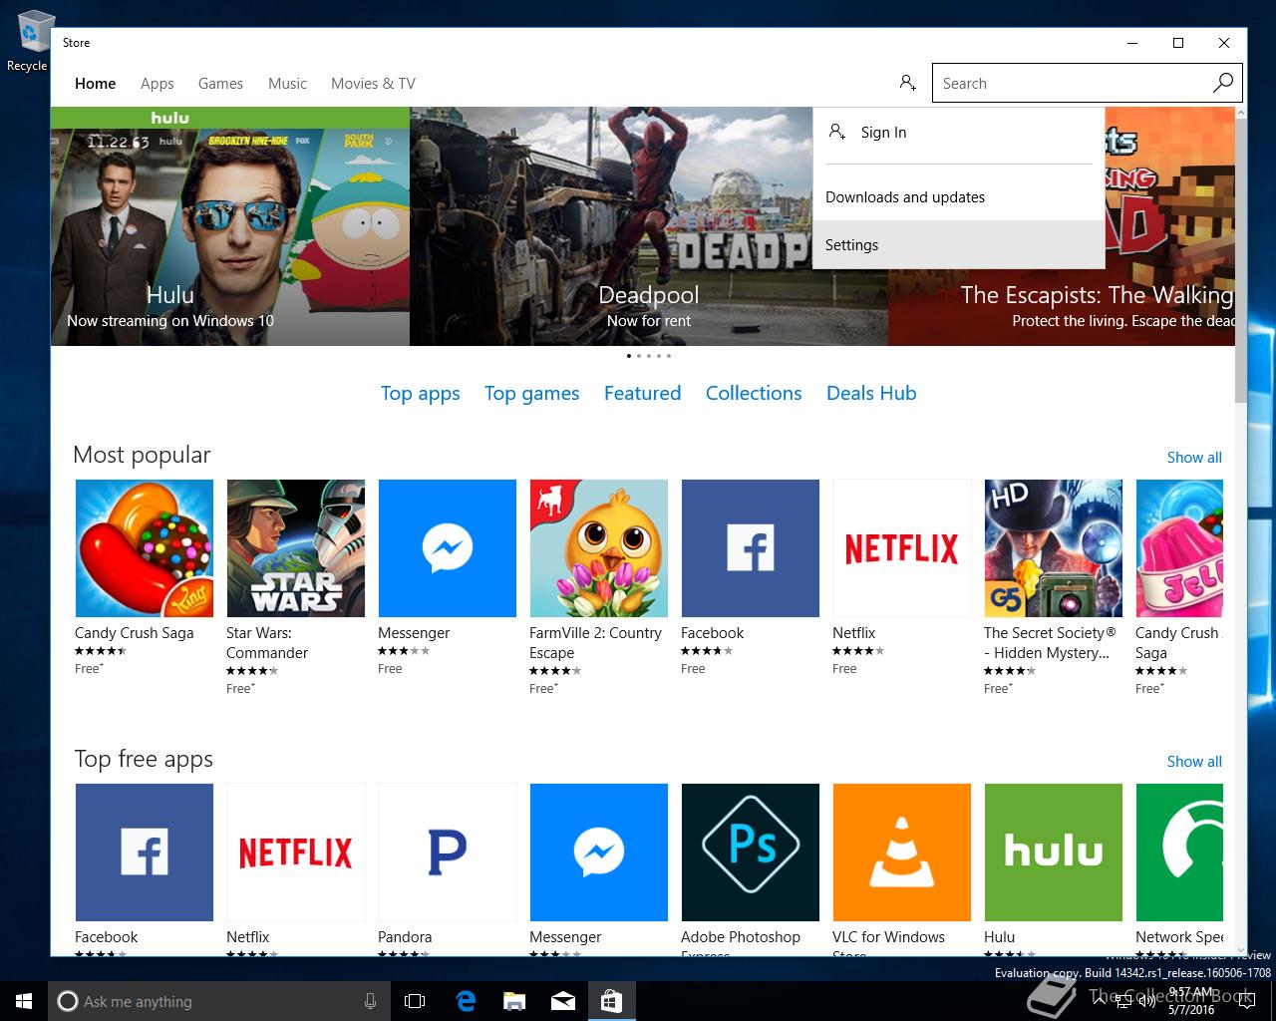The width and height of the screenshot is (1276, 1021).
Task: Open Mail app from taskbar
Action: tap(562, 1001)
